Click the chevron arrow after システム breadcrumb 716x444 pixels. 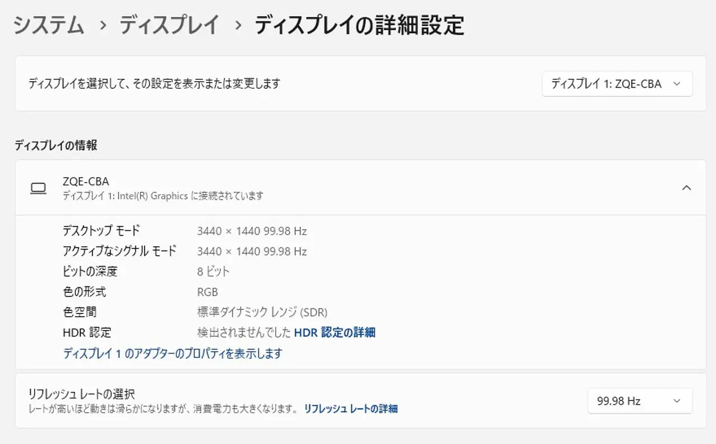pyautogui.click(x=102, y=26)
